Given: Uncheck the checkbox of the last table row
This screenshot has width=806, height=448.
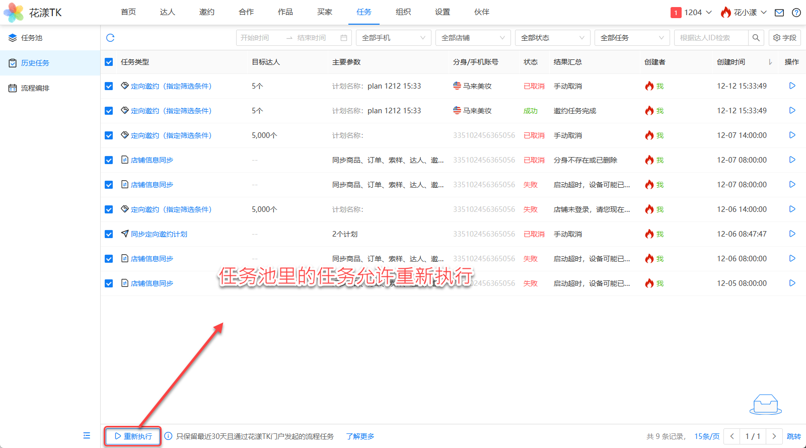Looking at the screenshot, I should pos(109,283).
